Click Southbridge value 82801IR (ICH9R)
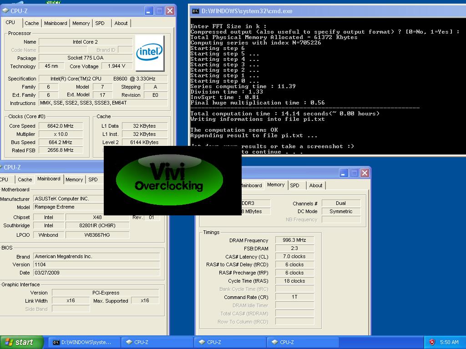Viewport: 466px width, 349px height. 97,225
